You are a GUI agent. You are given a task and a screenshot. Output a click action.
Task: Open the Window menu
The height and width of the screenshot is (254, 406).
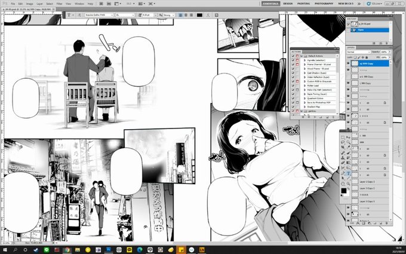79,4
